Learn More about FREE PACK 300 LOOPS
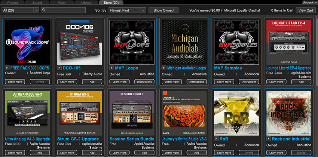The height and width of the screenshot is (157, 318). coord(15,82)
